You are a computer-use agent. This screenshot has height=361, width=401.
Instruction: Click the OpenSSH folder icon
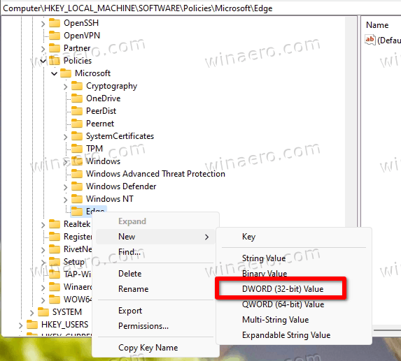pyautogui.click(x=55, y=23)
